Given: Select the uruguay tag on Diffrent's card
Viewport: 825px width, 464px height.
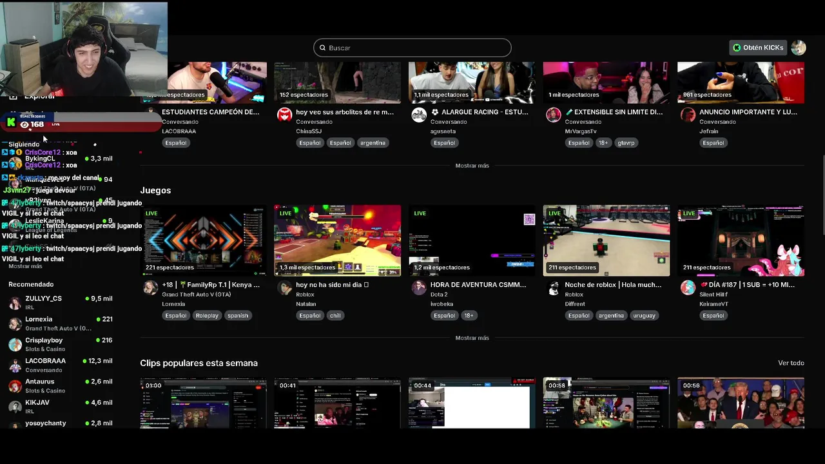Looking at the screenshot, I should pos(644,316).
